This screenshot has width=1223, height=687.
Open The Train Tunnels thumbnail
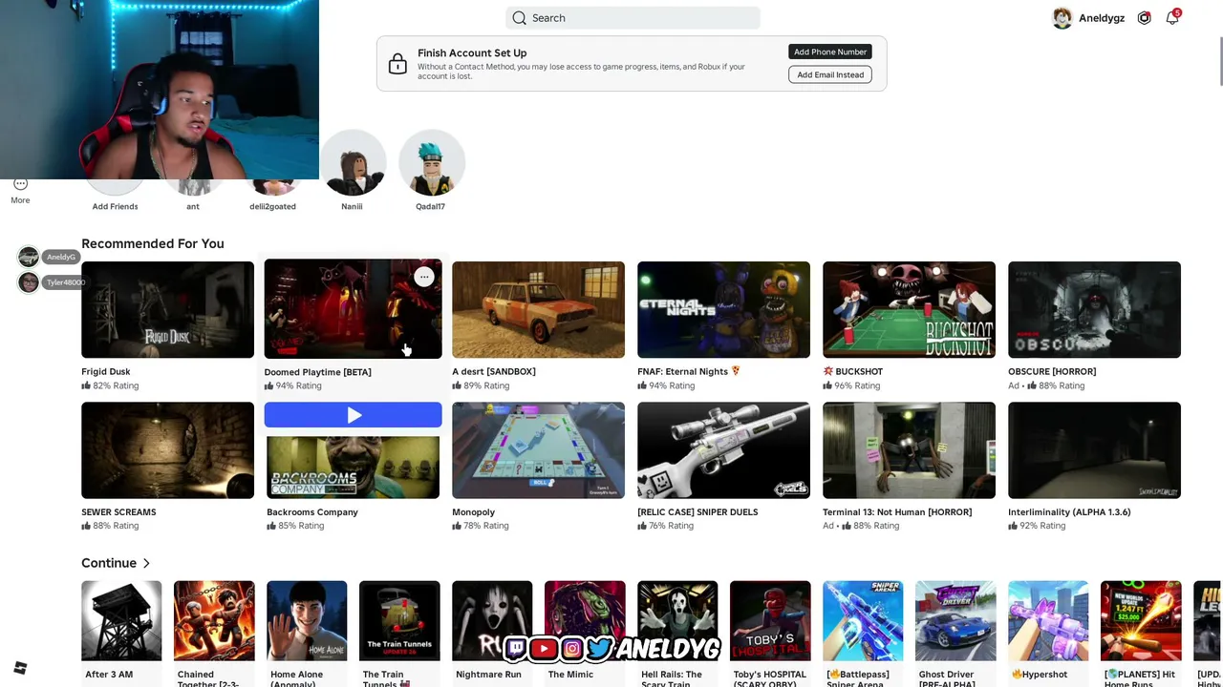click(399, 620)
